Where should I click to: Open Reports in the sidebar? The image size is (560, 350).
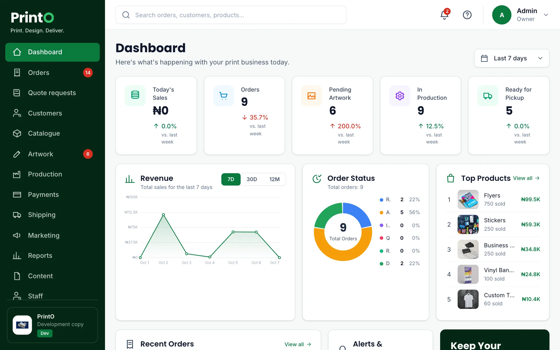tap(52, 256)
